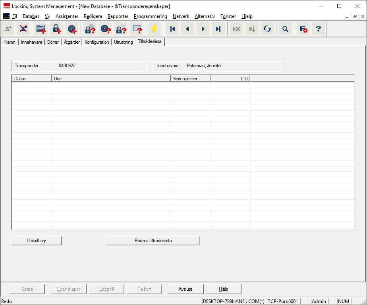Go to the next record arrow

(203, 29)
